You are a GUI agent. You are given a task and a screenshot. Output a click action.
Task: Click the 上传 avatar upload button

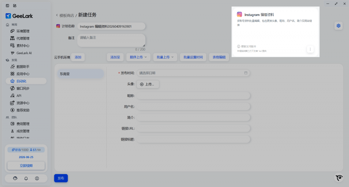148,84
